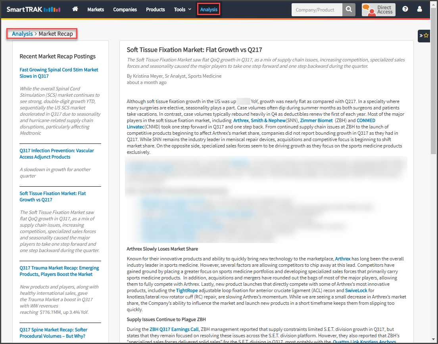Open the TightRope product link
This screenshot has height=344, width=438.
(x=186, y=290)
